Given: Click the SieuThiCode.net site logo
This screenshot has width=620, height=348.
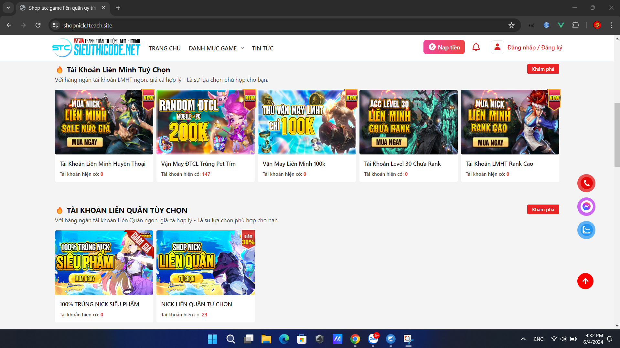Looking at the screenshot, I should pyautogui.click(x=96, y=48).
